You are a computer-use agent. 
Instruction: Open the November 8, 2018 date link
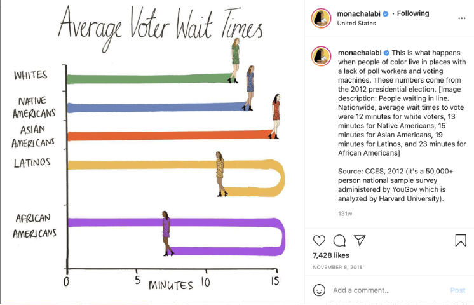(337, 267)
